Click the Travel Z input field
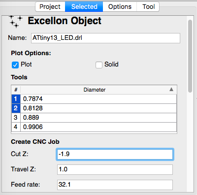197x195 pixels. (115, 169)
